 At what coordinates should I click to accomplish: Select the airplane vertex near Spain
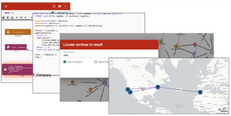[x=200, y=92]
